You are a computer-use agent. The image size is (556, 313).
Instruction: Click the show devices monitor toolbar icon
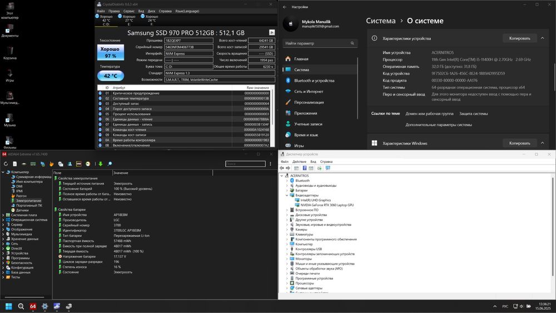[x=327, y=168]
